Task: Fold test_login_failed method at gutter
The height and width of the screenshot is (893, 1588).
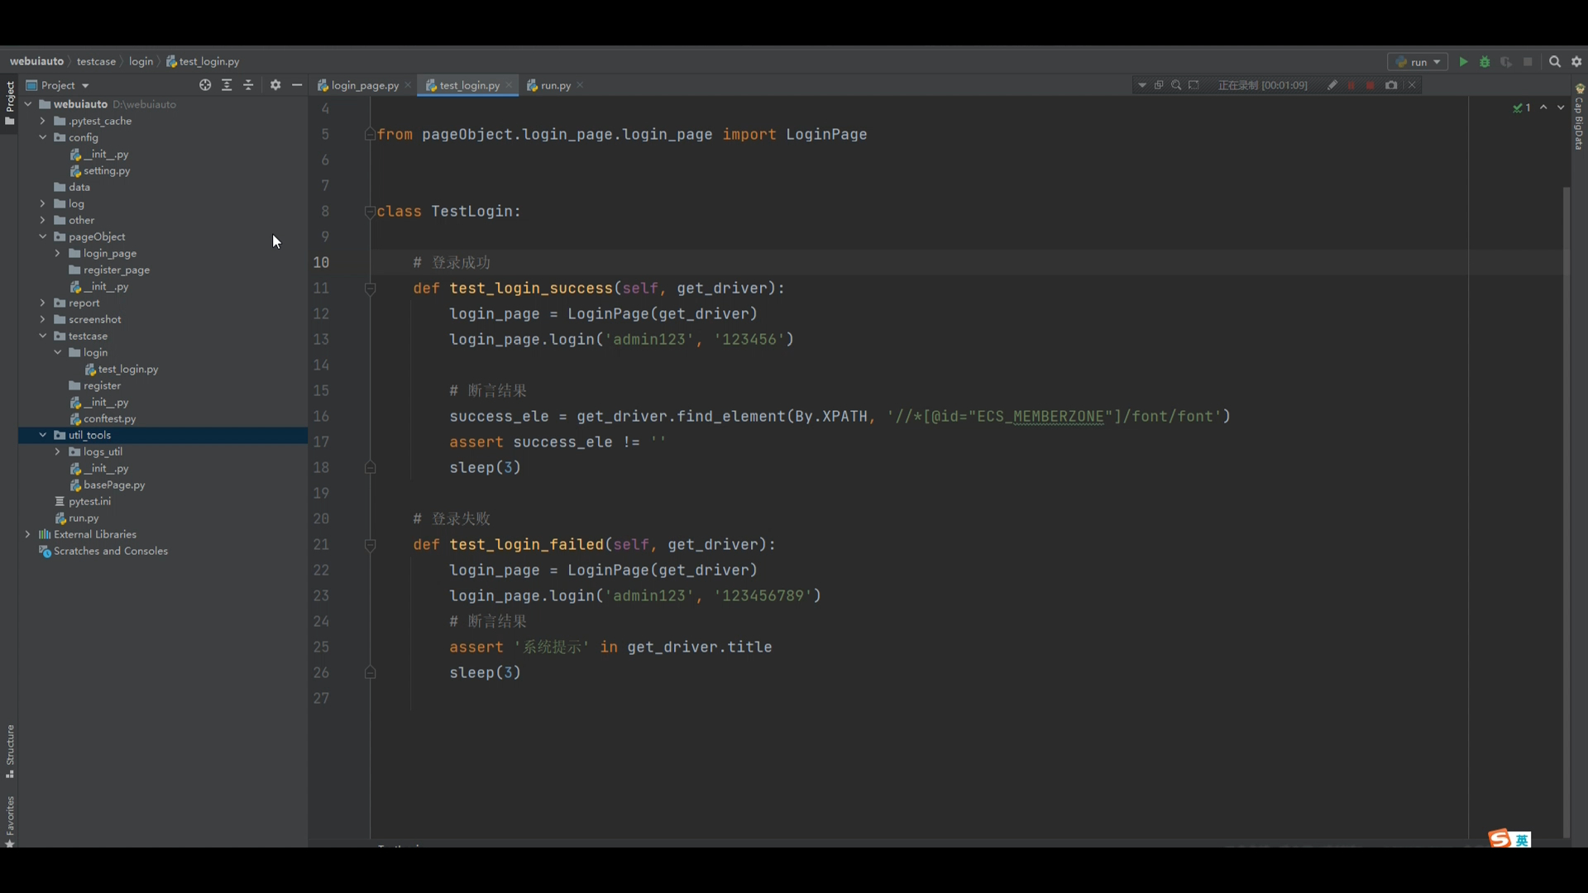Action: coord(371,545)
